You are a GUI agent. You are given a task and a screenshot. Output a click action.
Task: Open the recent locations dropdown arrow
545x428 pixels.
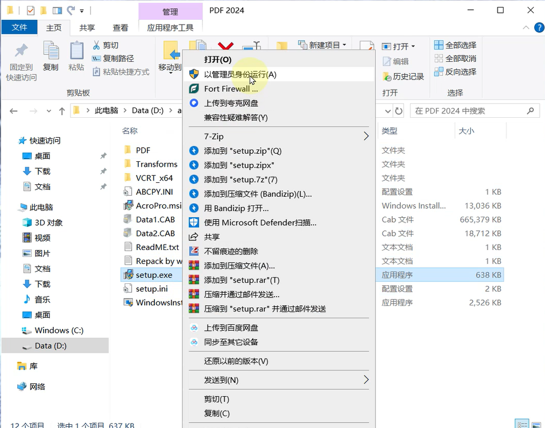[x=48, y=111]
